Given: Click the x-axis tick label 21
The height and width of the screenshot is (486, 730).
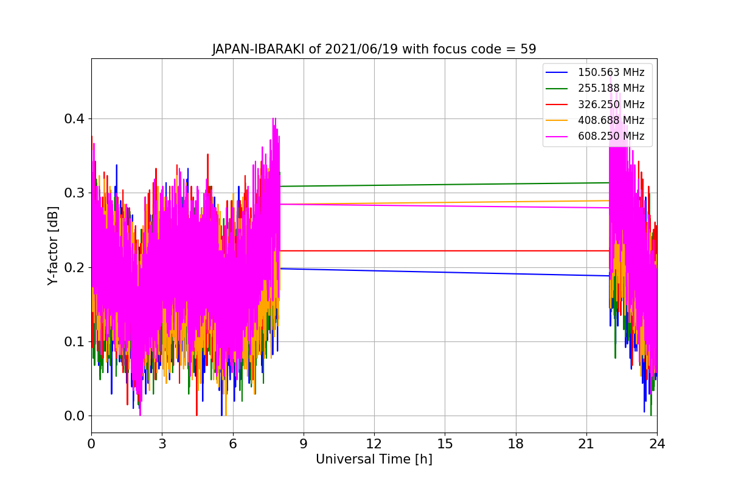Looking at the screenshot, I should (x=586, y=443).
